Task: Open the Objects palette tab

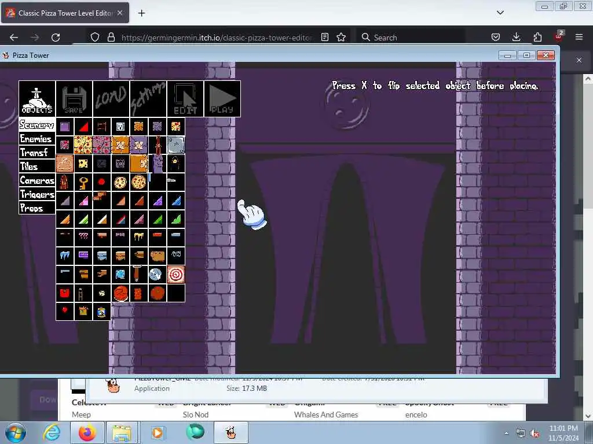Action: (37, 99)
